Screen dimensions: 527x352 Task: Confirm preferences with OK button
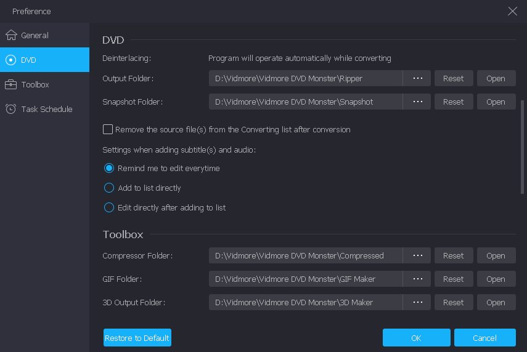pos(416,338)
